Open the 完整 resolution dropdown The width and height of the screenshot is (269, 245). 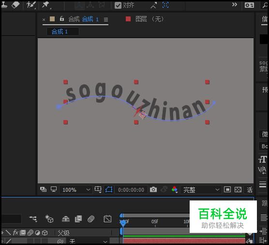click(x=201, y=190)
